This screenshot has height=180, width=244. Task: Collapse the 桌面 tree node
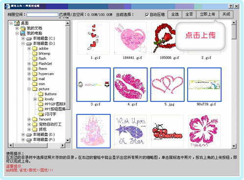pyautogui.click(x=11, y=23)
